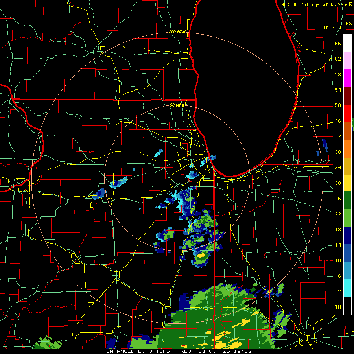Screen dimensions: 354x354
Task: Pick the bright red legend swatch
Action: point(347,113)
